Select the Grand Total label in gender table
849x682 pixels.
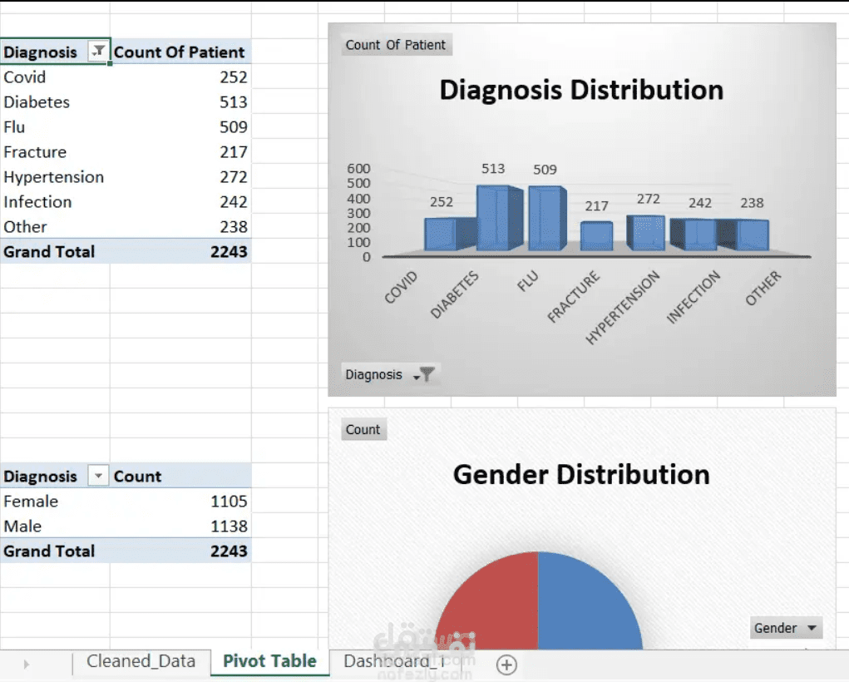pyautogui.click(x=55, y=551)
